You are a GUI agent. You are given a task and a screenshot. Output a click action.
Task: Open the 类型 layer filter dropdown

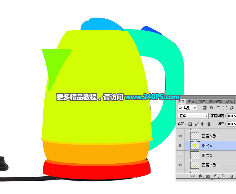187,108
